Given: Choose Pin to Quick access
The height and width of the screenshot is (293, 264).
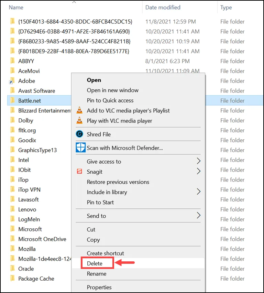Looking at the screenshot, I should point(110,100).
